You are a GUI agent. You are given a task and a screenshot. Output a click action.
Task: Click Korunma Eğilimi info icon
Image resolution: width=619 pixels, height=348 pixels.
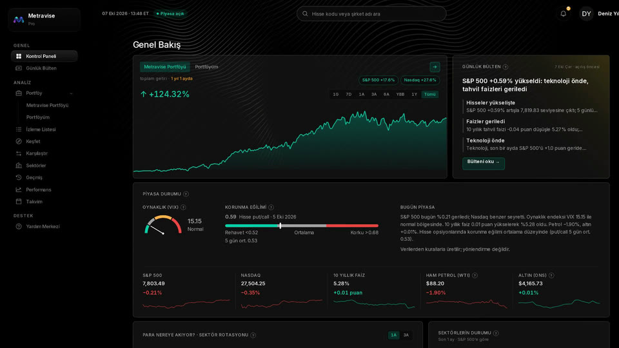point(271,207)
